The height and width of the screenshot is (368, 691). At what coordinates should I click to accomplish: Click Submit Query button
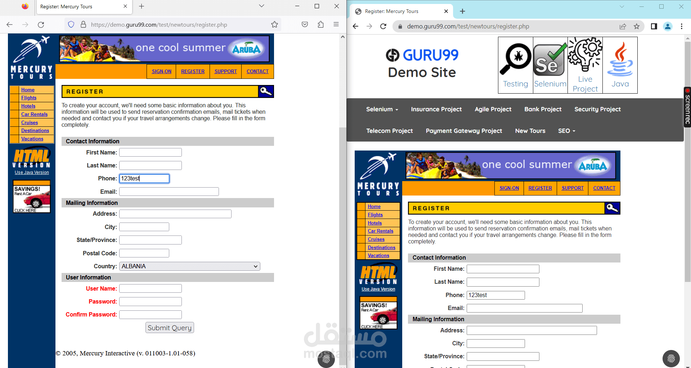(x=170, y=328)
